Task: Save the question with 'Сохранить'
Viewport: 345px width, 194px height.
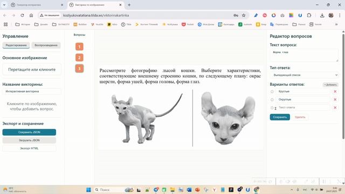Action: click(x=280, y=117)
